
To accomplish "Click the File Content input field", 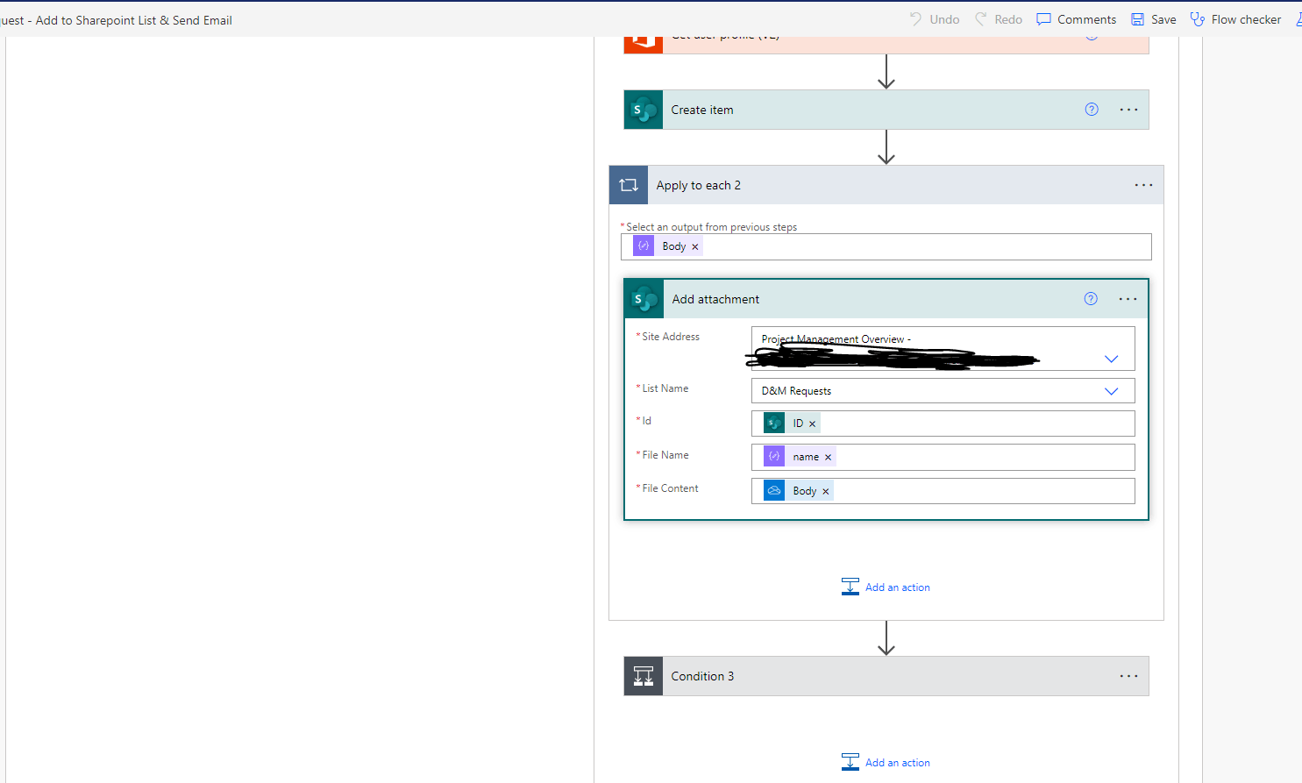I will point(943,491).
